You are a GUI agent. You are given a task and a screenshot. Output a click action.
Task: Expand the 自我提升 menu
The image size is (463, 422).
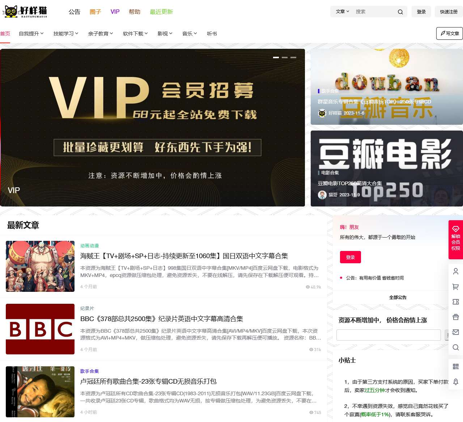pos(31,34)
